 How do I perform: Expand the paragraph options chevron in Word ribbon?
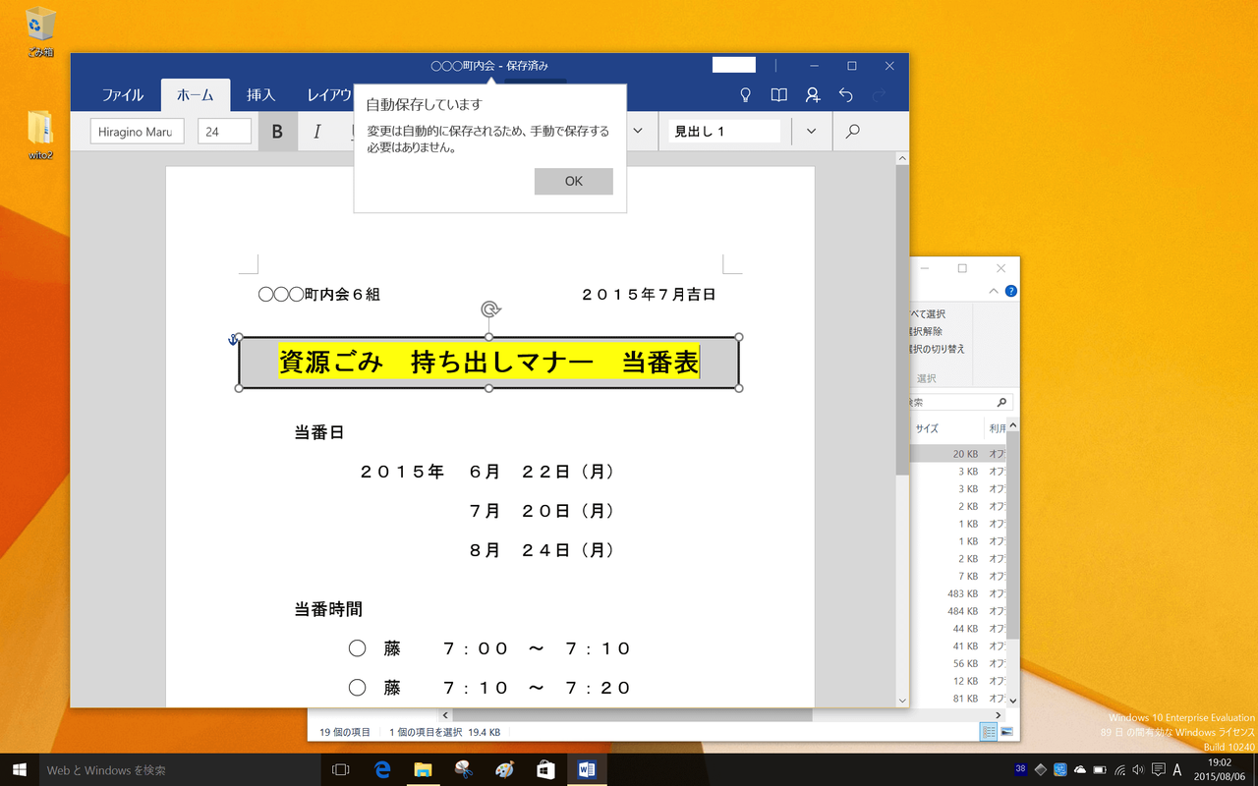click(638, 132)
